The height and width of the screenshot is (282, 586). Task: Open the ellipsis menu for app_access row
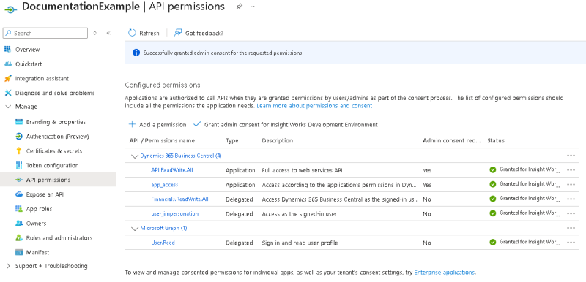(x=571, y=184)
